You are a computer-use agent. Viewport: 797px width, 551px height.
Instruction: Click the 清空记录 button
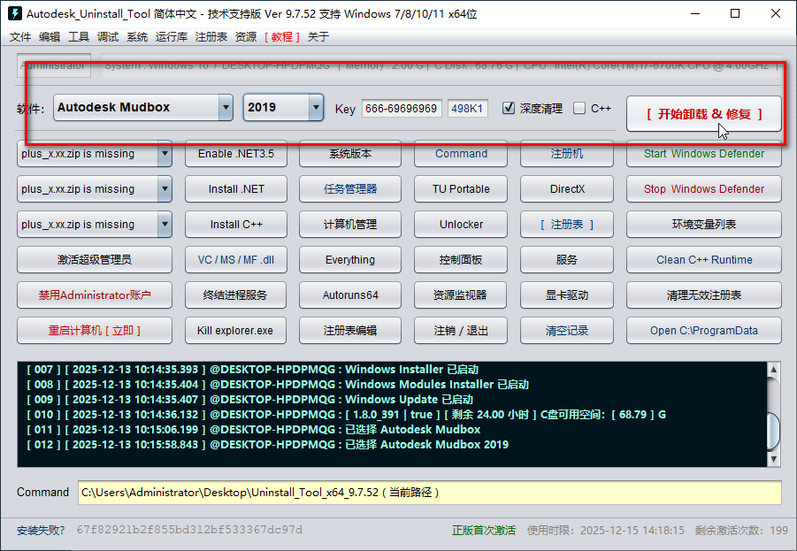coord(567,331)
